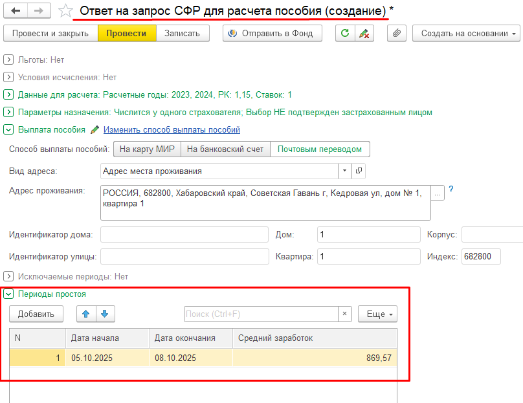Click the green refresh icon button
Image resolution: width=523 pixels, height=403 pixels.
tap(345, 34)
